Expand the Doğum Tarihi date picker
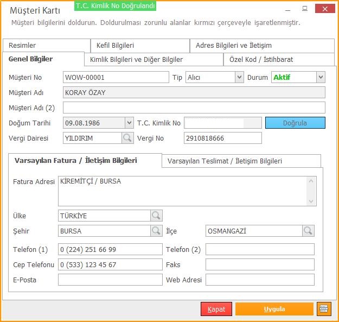The width and height of the screenshot is (339, 322). [129, 123]
